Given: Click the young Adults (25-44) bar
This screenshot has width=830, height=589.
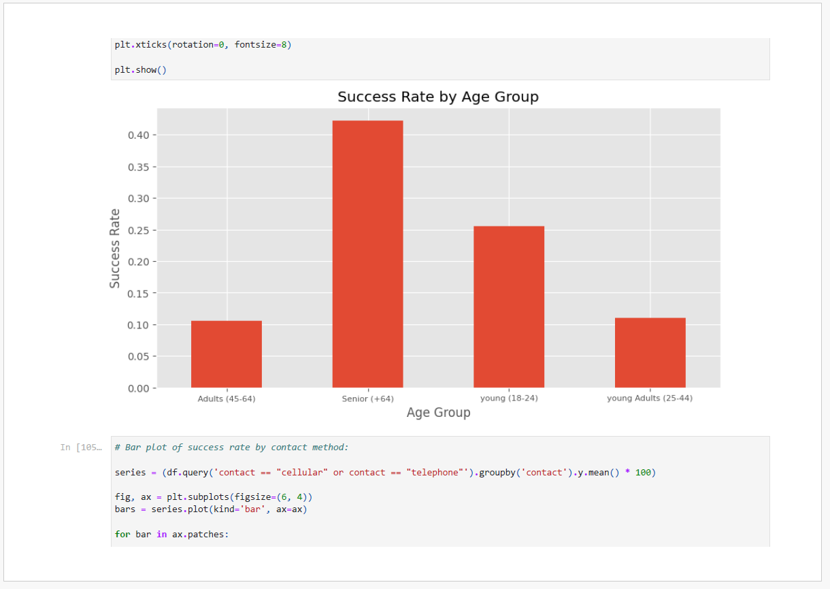Looking at the screenshot, I should pos(650,352).
